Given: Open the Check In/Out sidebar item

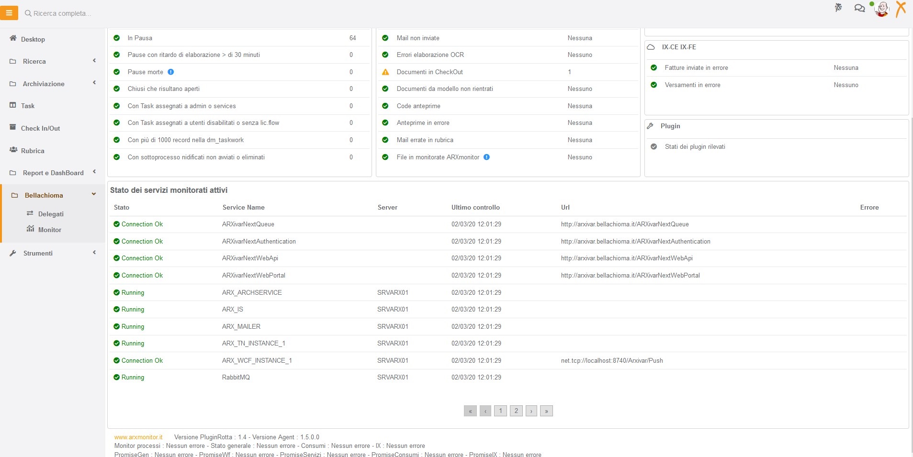Looking at the screenshot, I should (40, 128).
